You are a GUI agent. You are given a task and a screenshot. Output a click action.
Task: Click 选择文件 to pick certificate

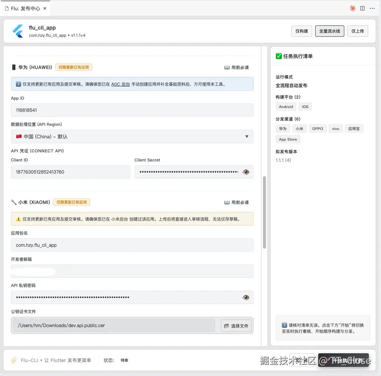point(236,326)
